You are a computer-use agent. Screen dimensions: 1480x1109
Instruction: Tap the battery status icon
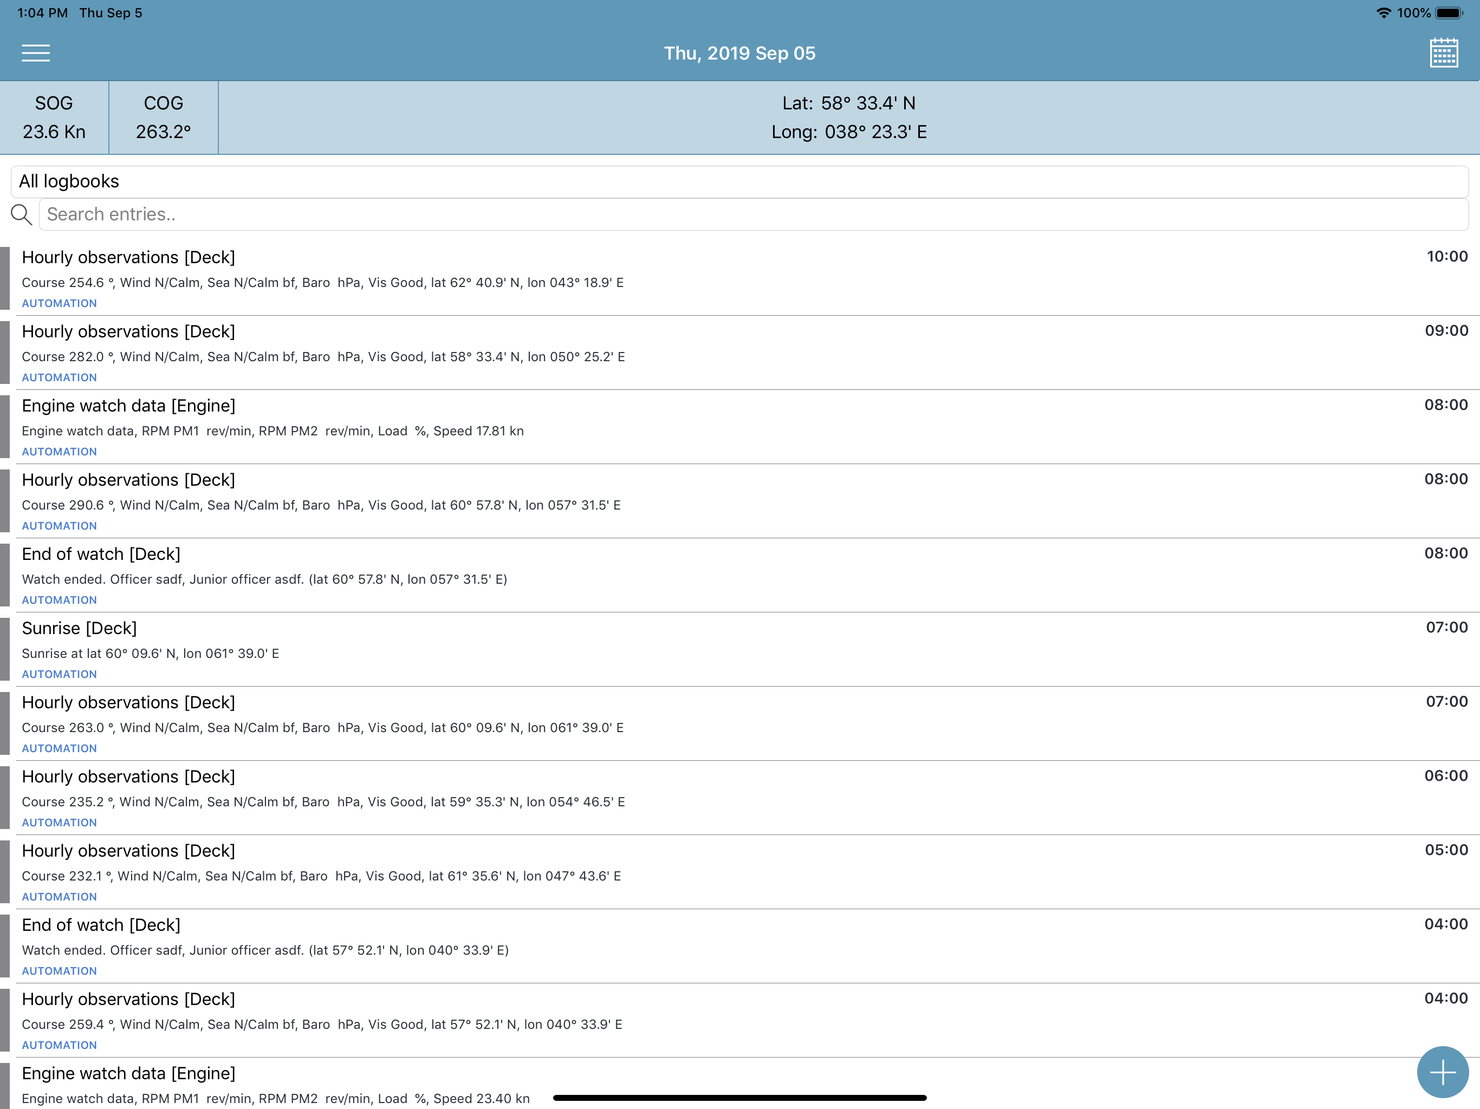coord(1449,12)
